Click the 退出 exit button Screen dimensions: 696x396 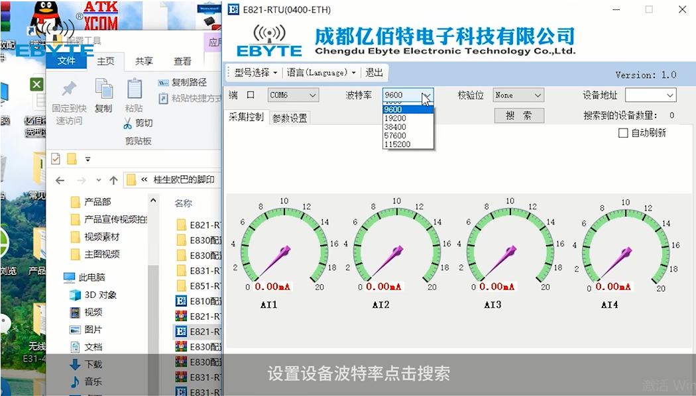pos(374,73)
